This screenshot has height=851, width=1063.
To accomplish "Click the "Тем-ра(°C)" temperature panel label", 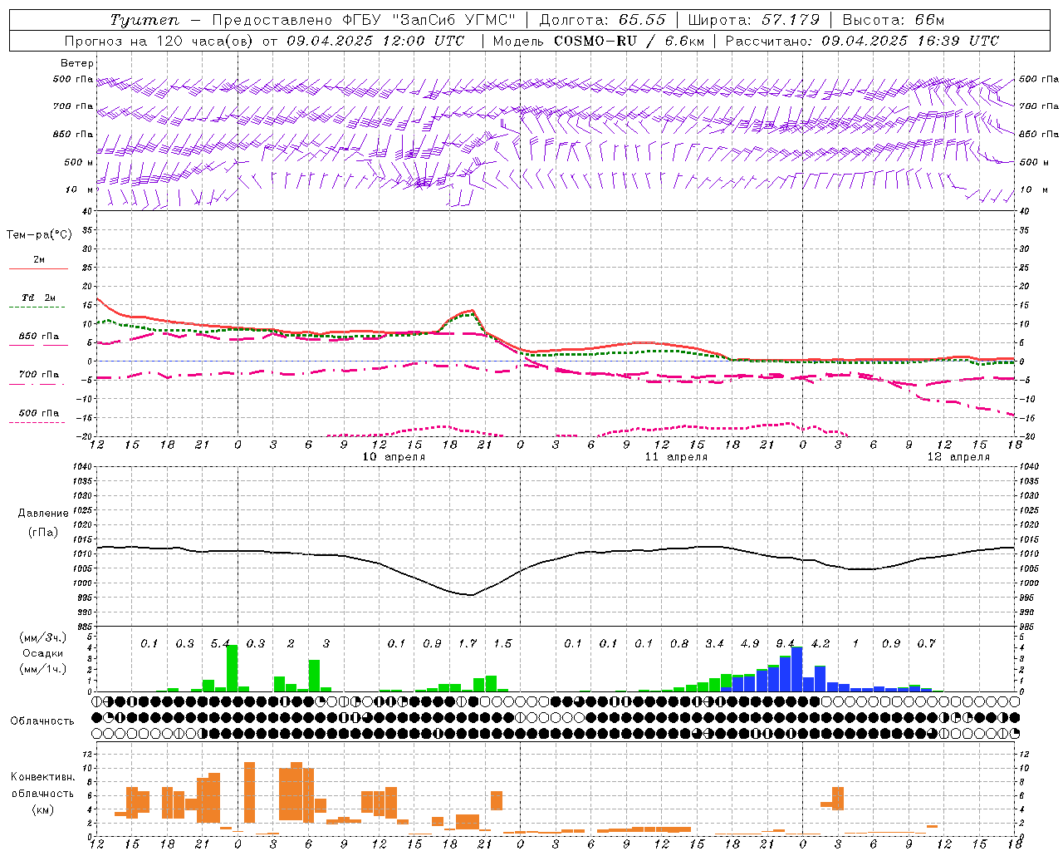I will pos(39,235).
